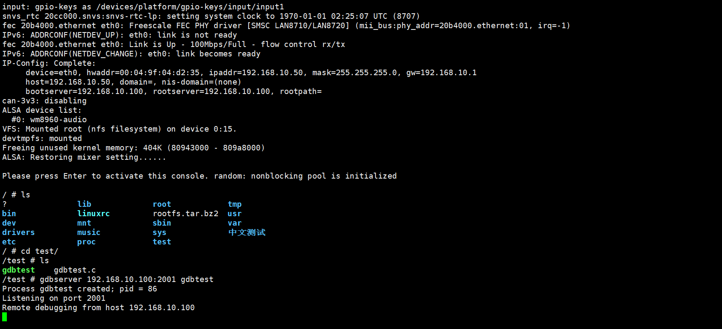The width and height of the screenshot is (722, 329).
Task: Click the 'proc' directory entry
Action: 86,242
